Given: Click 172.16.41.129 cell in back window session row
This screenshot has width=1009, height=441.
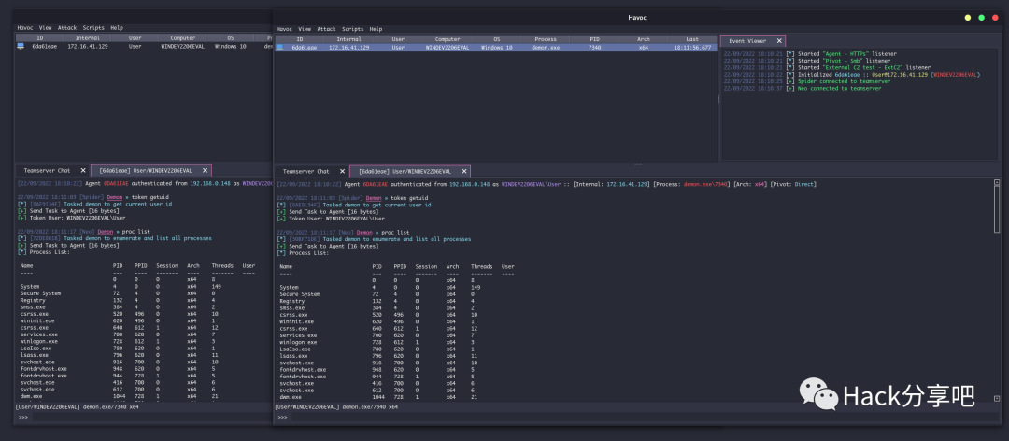Looking at the screenshot, I should pyautogui.click(x=88, y=47).
